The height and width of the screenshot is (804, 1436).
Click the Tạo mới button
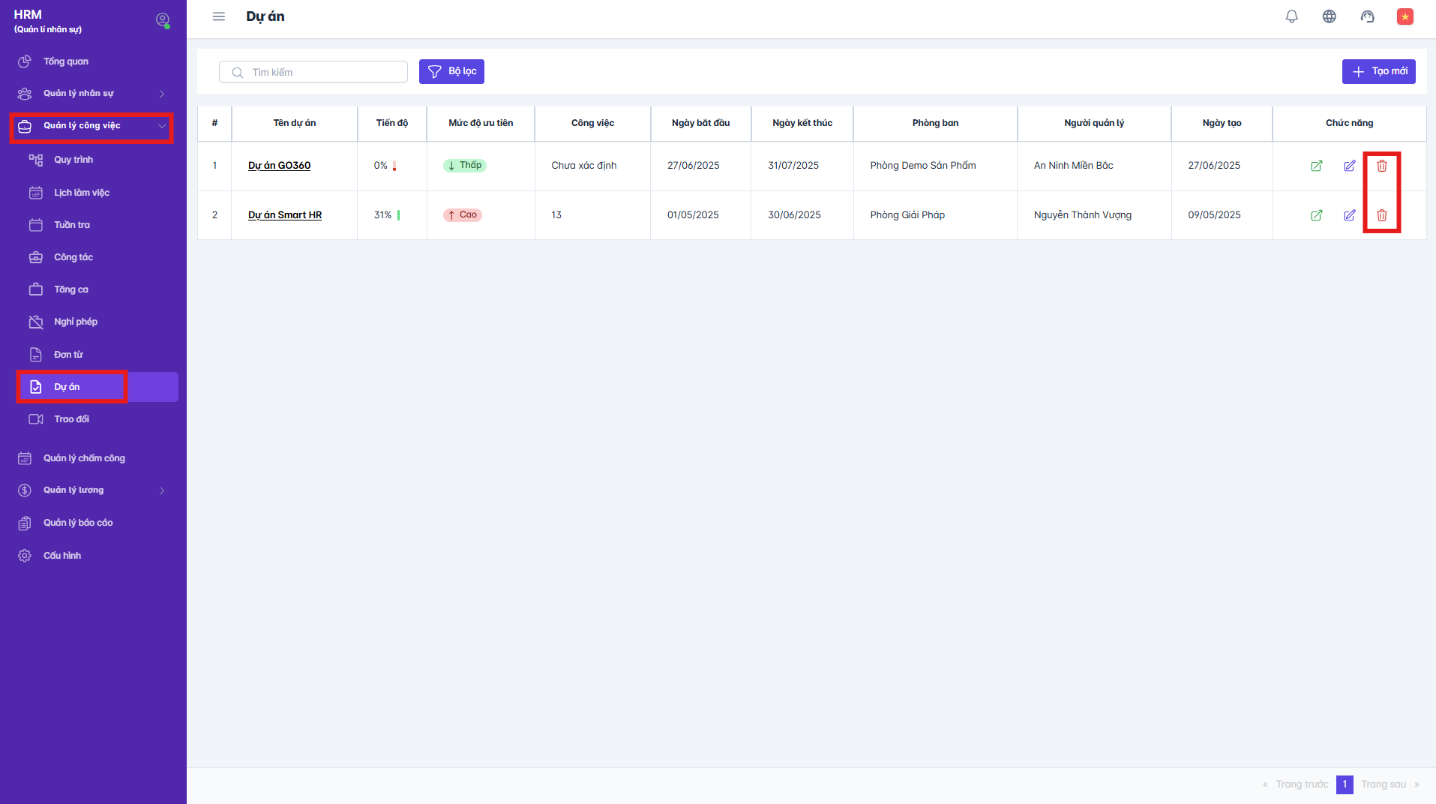coord(1378,71)
